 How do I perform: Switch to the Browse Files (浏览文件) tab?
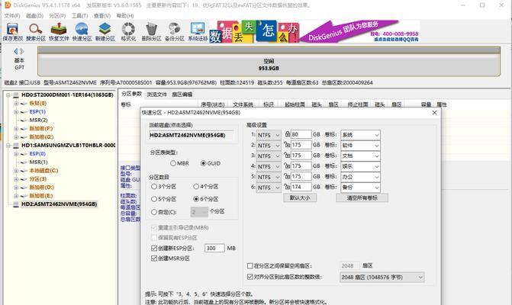coord(156,95)
